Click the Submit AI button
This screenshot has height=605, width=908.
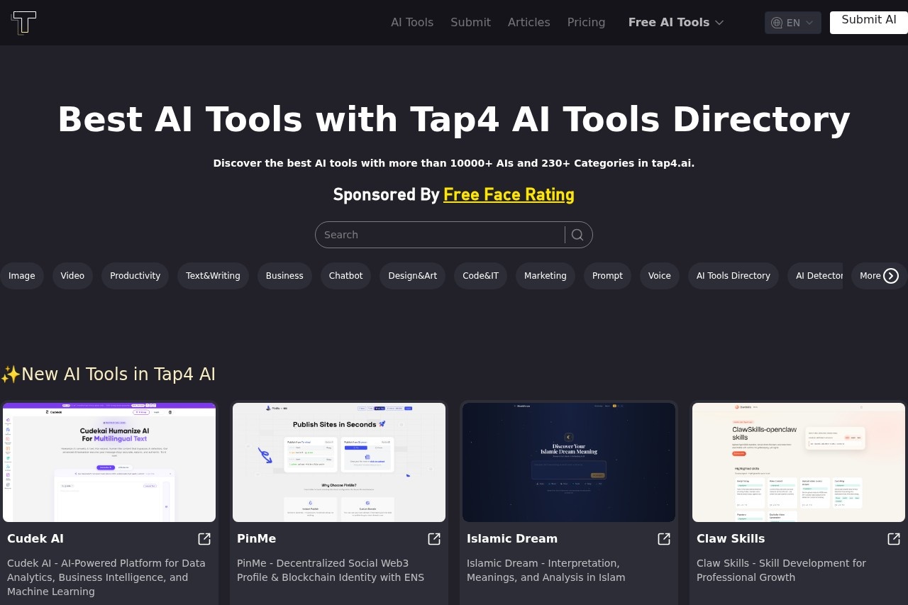(x=868, y=20)
